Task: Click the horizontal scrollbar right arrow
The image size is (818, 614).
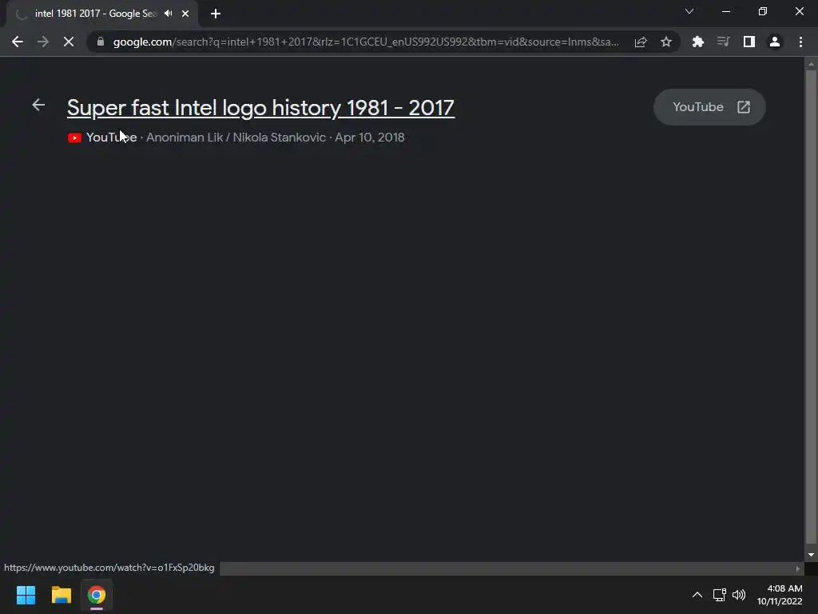Action: pyautogui.click(x=798, y=568)
